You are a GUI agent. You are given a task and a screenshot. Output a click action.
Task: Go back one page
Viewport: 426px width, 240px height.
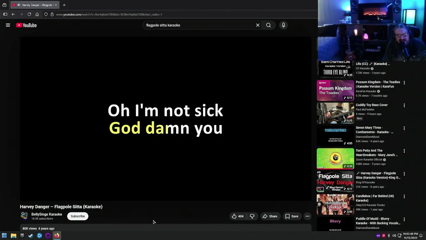(13, 14)
